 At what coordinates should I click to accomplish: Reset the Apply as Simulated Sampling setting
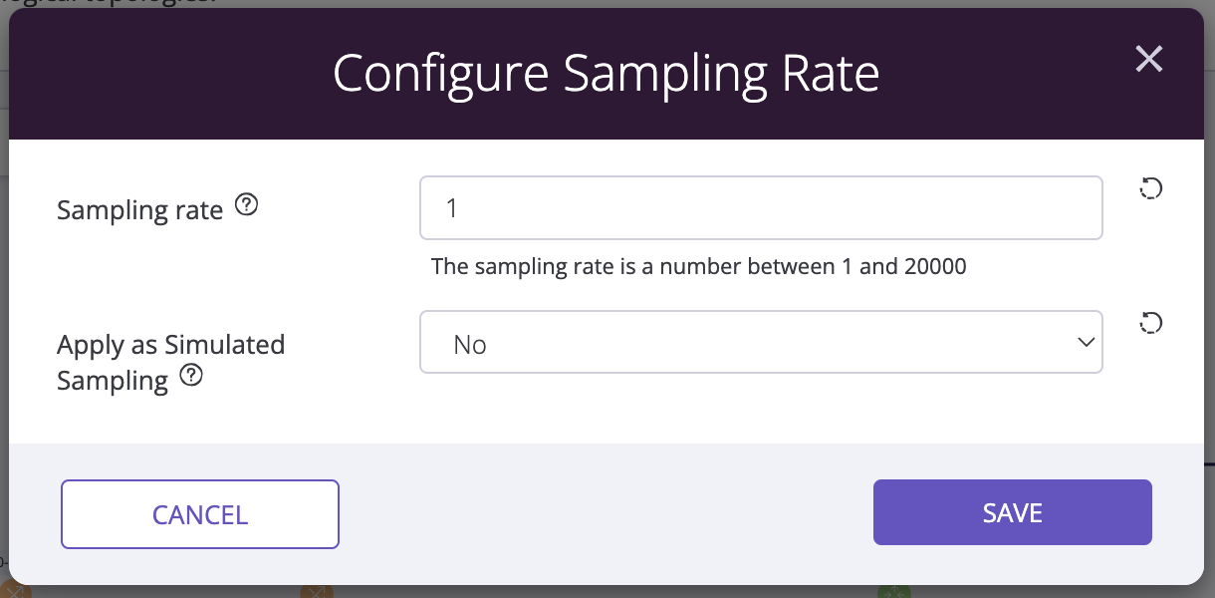(1150, 323)
